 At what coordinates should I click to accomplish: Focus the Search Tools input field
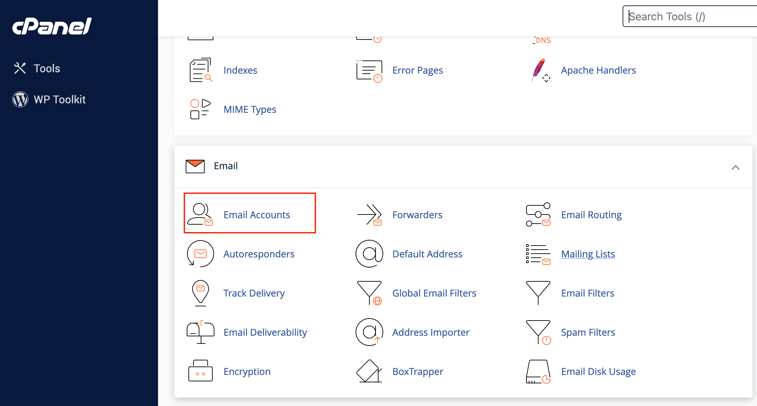(690, 16)
